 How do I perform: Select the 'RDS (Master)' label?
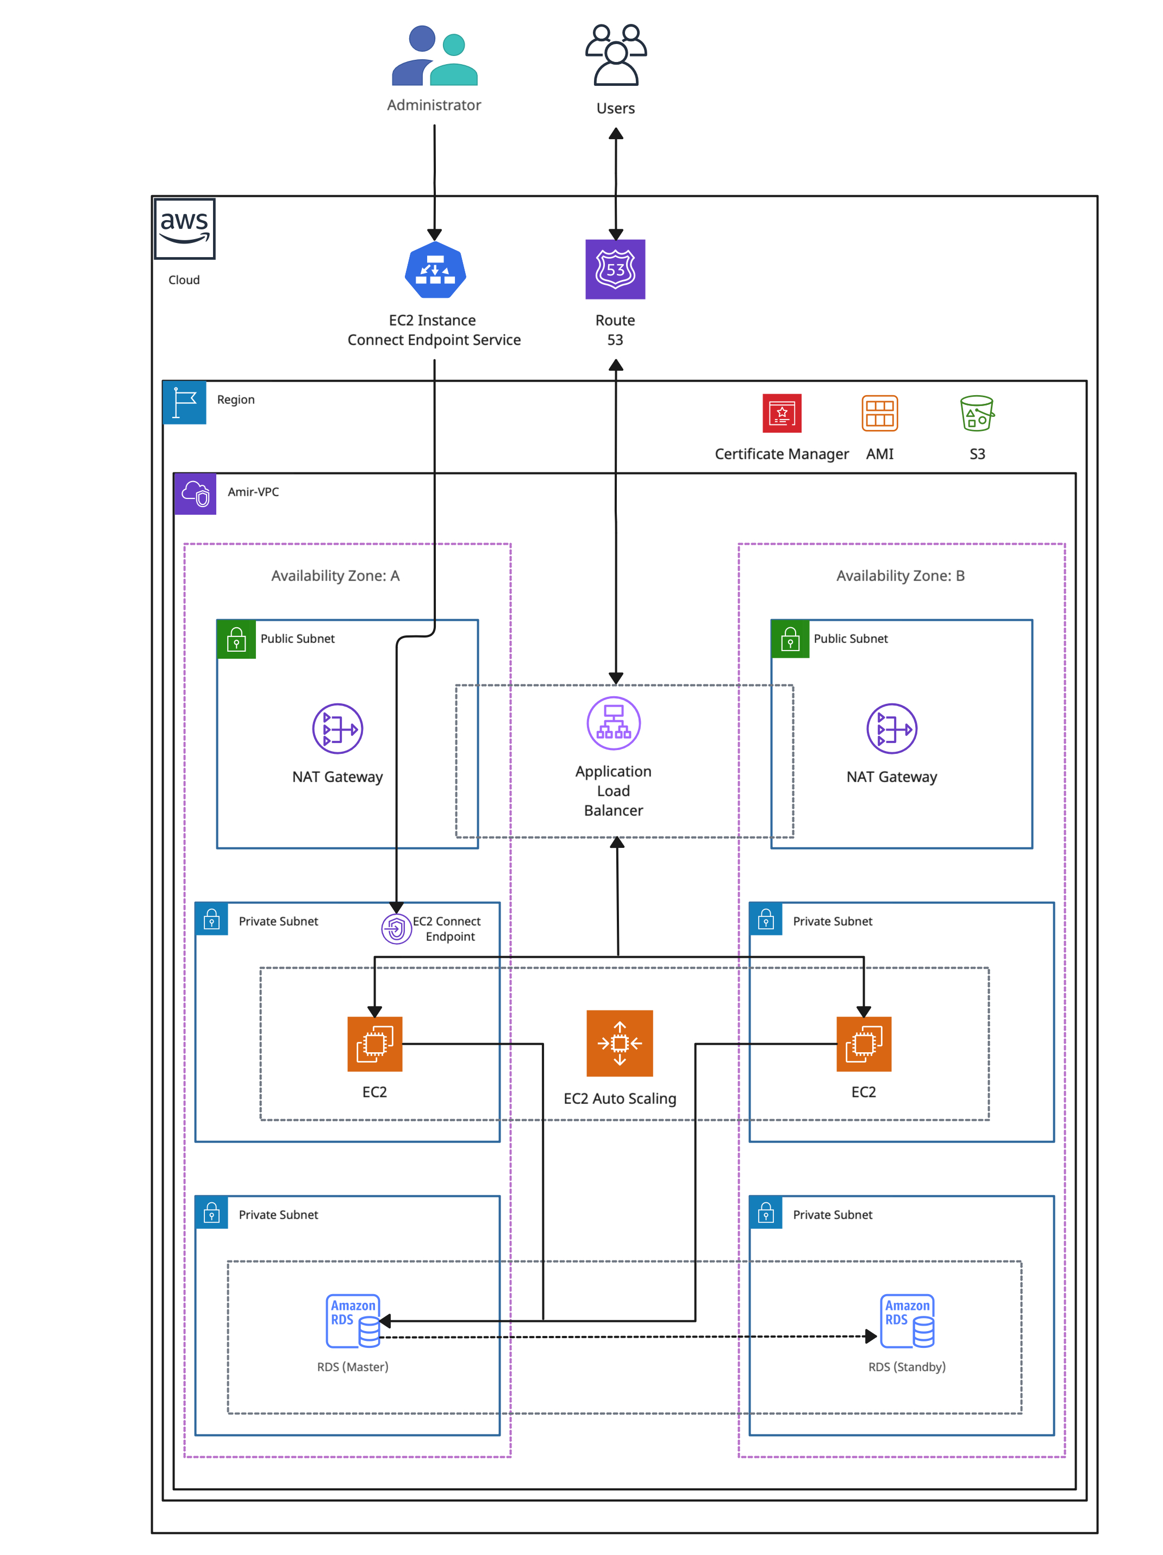coord(353,1366)
